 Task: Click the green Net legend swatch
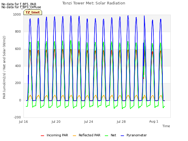[106, 136]
